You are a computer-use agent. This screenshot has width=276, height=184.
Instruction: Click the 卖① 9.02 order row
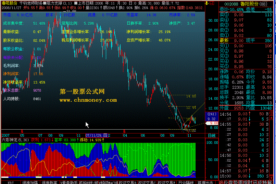click(246, 35)
